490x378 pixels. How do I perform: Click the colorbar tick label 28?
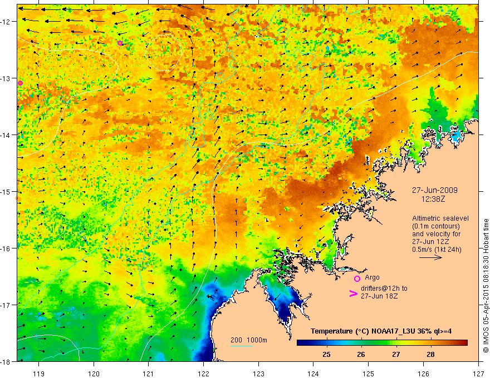[430, 355]
